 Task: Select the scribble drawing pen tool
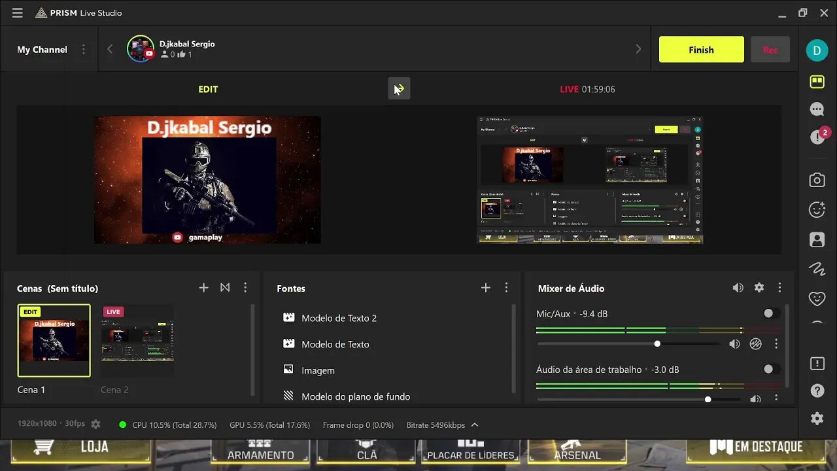coord(817,268)
